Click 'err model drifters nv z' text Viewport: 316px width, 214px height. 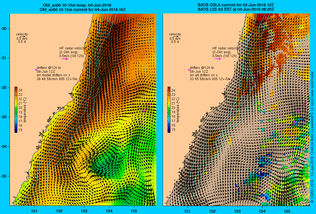[53, 75]
